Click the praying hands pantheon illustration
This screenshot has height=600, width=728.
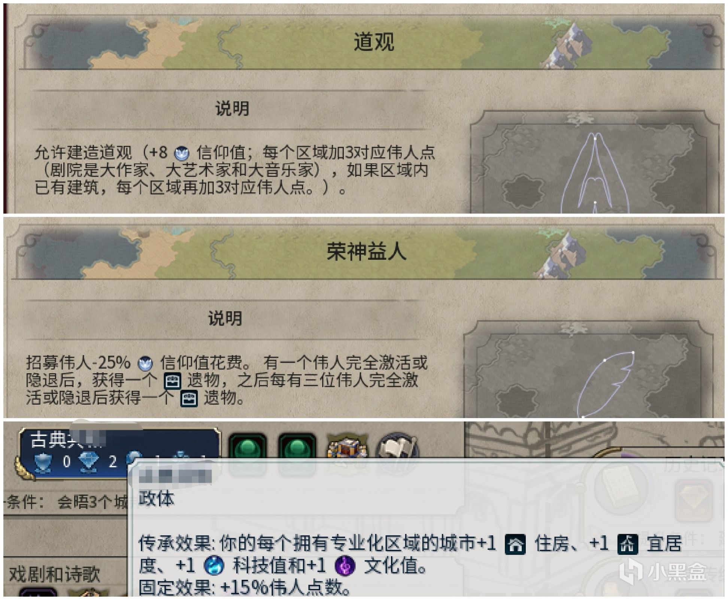(x=595, y=173)
